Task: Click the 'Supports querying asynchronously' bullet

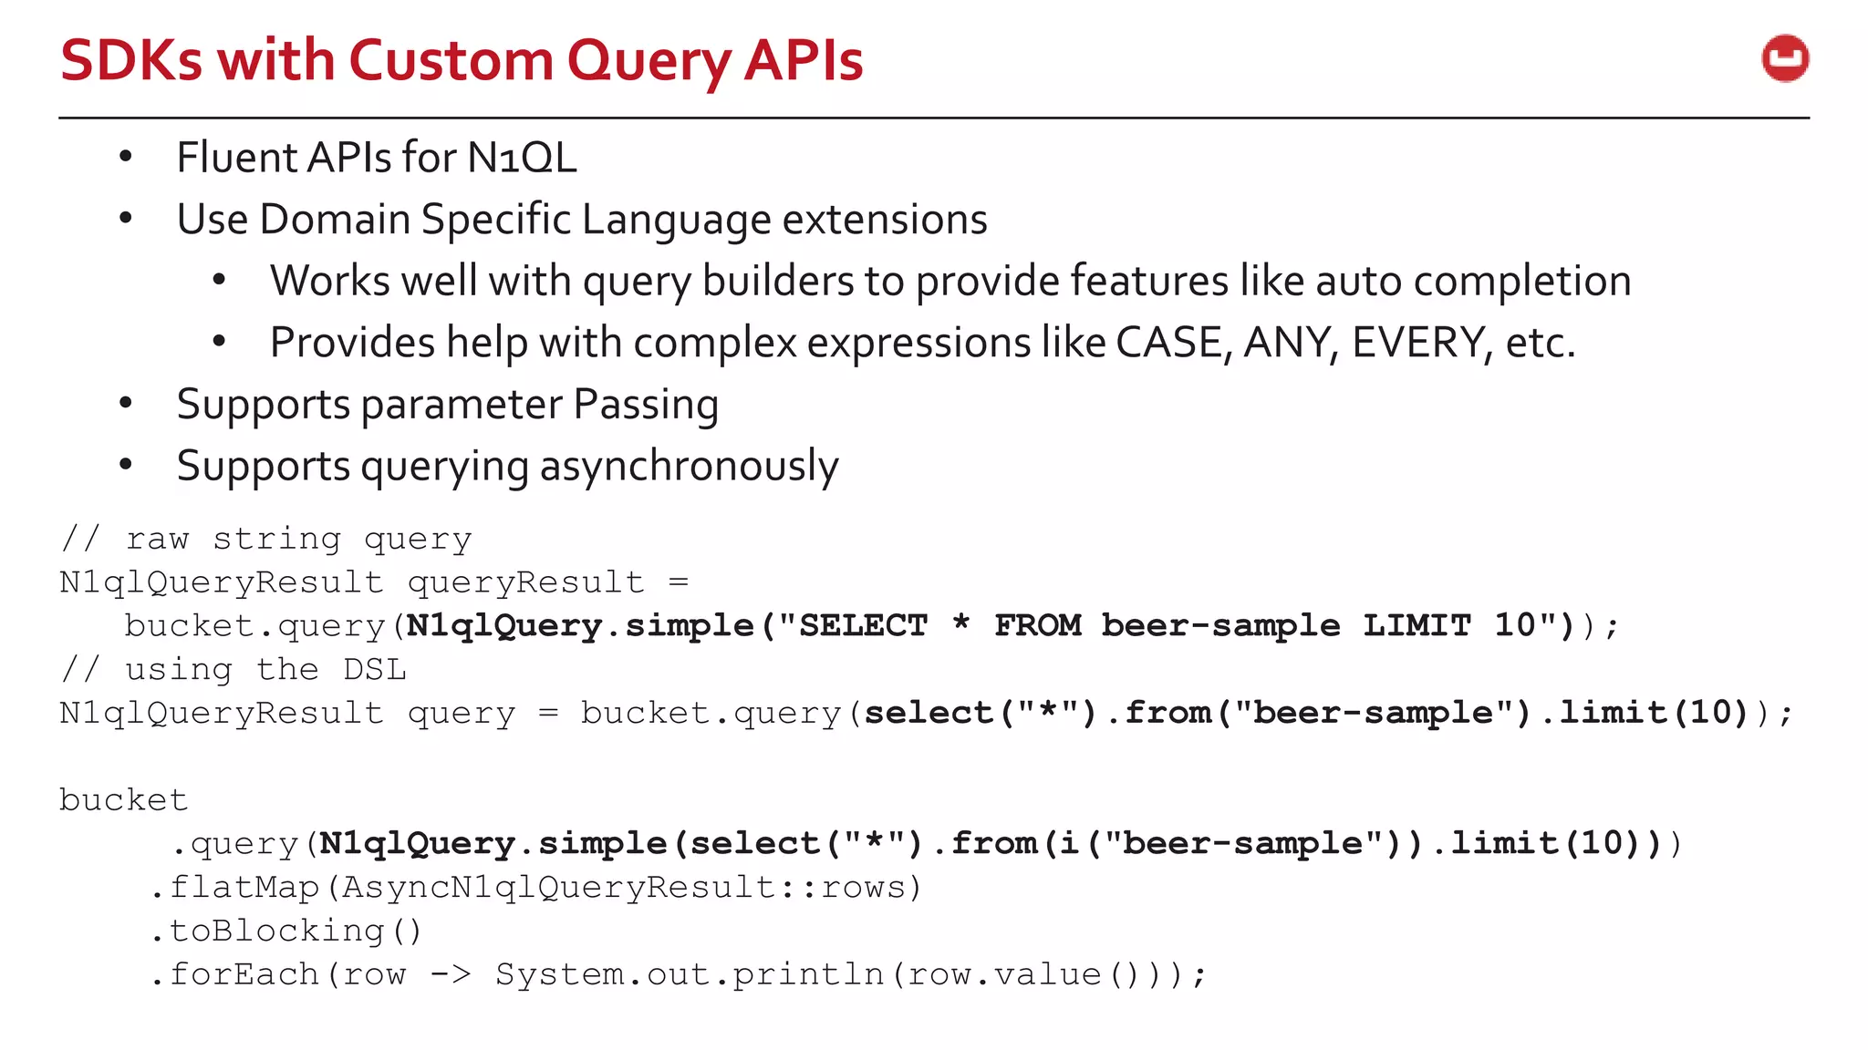Action: coord(507,467)
